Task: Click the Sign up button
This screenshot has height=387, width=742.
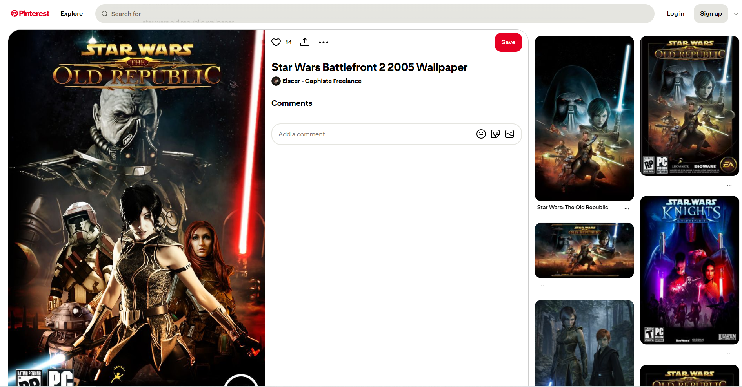Action: coord(711,14)
